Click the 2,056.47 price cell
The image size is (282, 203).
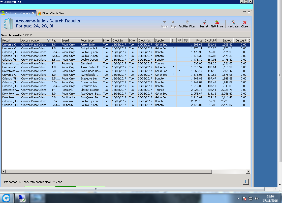click(197, 94)
